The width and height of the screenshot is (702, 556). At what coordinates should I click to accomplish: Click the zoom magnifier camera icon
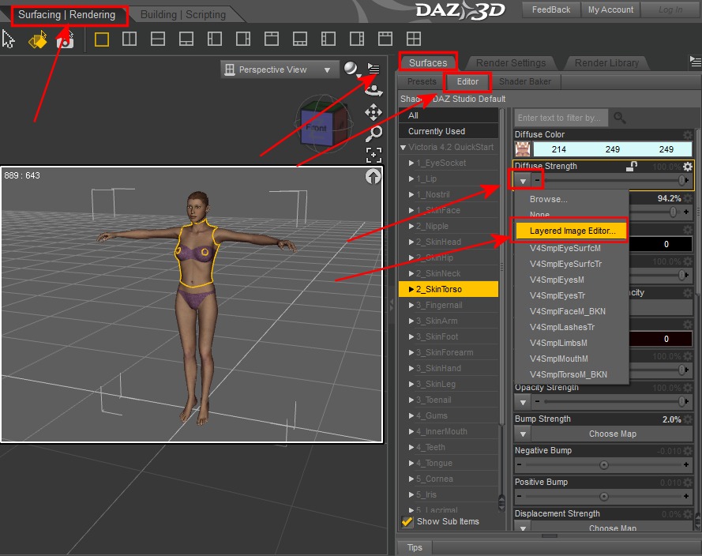point(374,133)
